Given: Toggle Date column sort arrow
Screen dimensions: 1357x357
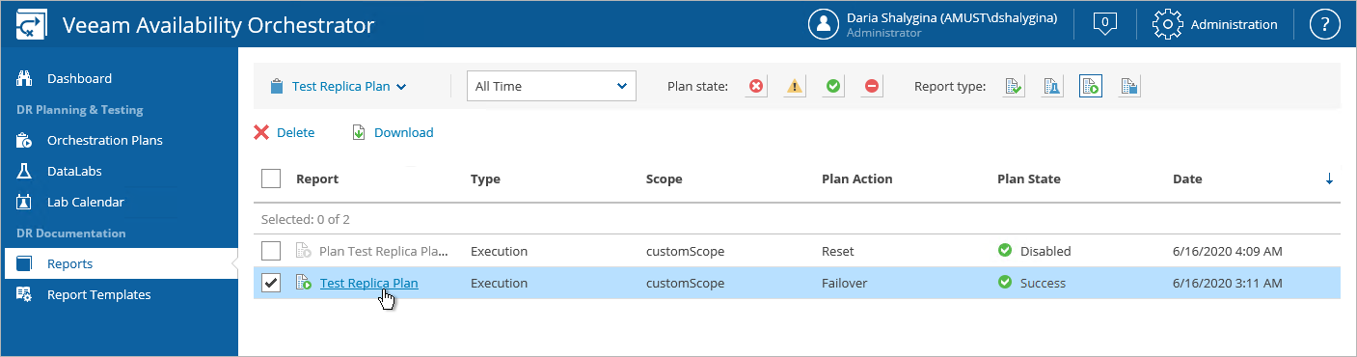Looking at the screenshot, I should point(1330,178).
